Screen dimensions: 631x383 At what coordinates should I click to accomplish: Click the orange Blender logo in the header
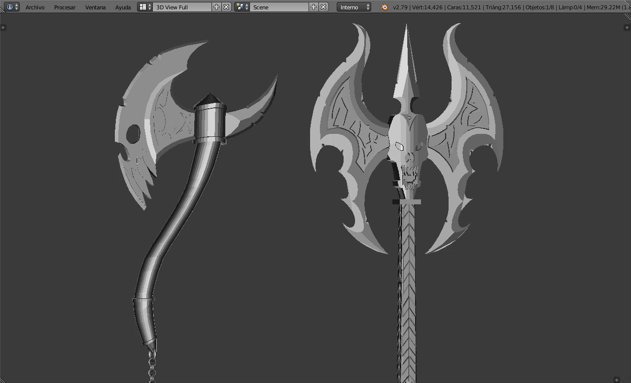[384, 7]
